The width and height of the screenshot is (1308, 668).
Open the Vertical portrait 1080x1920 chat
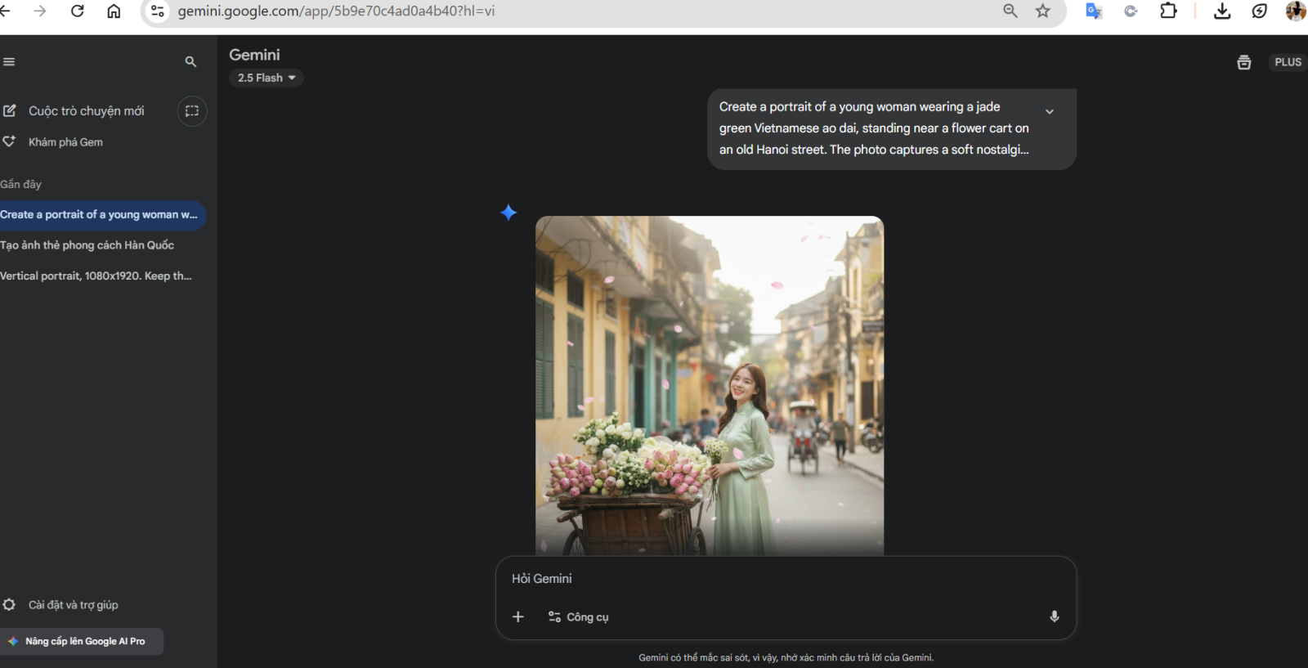[x=96, y=276]
